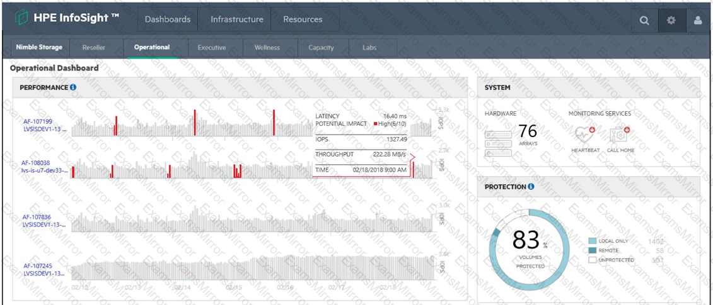The image size is (713, 305).
Task: Open the search magnifier icon
Action: [644, 20]
